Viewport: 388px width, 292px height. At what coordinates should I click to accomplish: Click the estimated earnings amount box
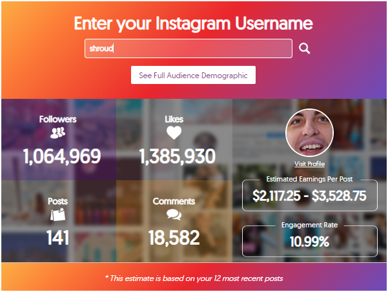309,196
